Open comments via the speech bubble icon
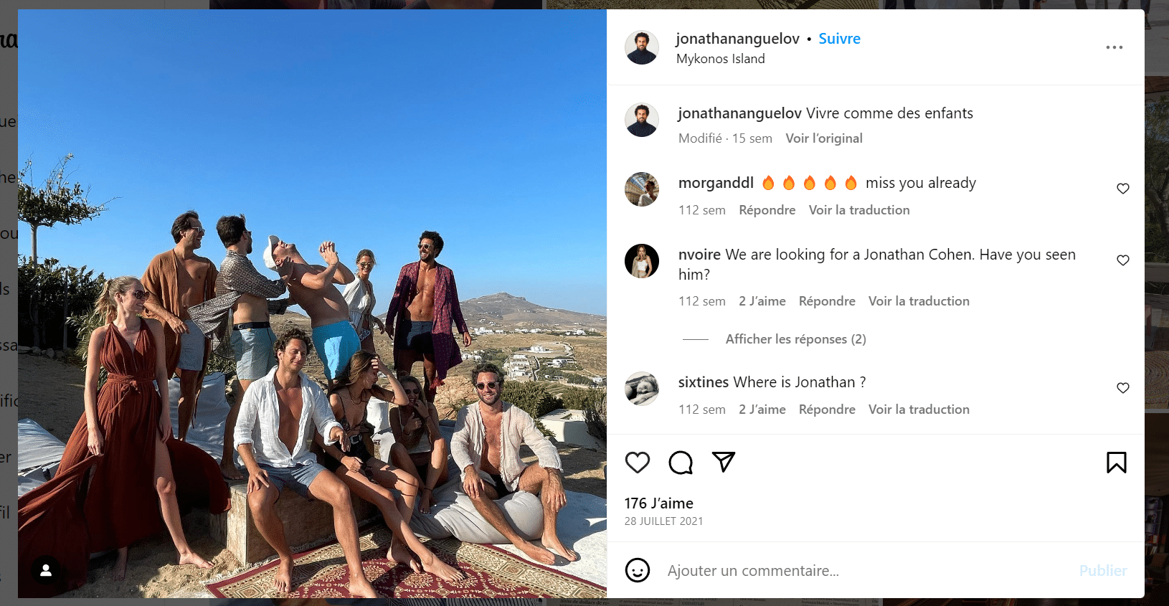 click(680, 462)
